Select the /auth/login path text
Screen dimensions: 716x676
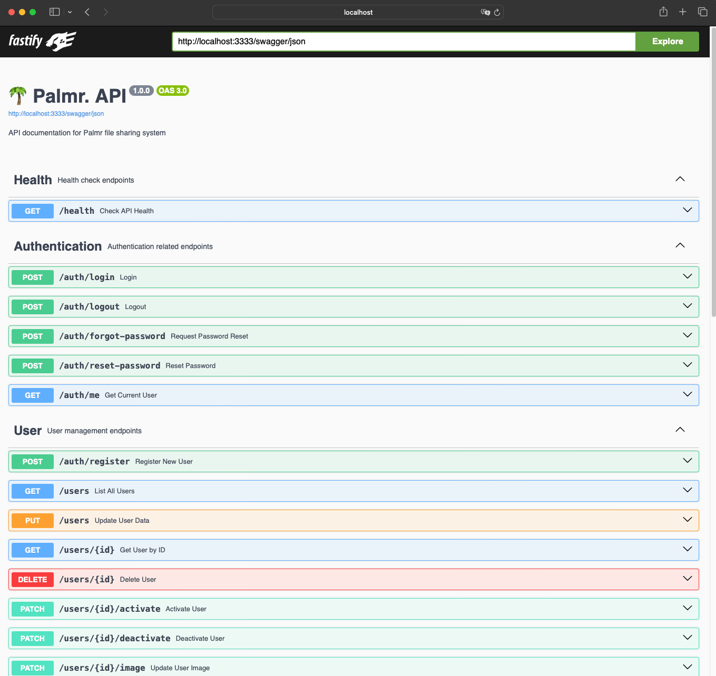[x=87, y=277]
